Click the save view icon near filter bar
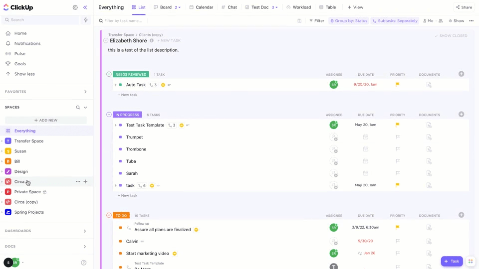479x269 pixels. [299, 21]
